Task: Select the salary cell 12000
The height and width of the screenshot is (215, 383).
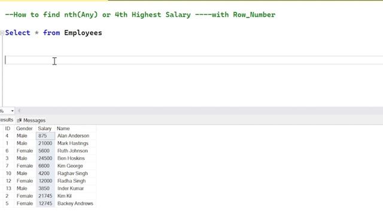Action: pos(45,181)
